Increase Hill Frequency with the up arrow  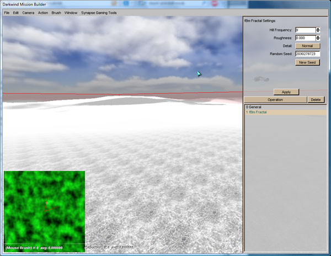(x=318, y=29)
